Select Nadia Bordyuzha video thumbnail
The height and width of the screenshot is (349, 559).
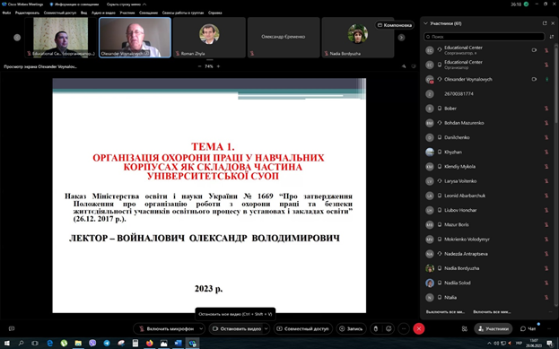358,38
